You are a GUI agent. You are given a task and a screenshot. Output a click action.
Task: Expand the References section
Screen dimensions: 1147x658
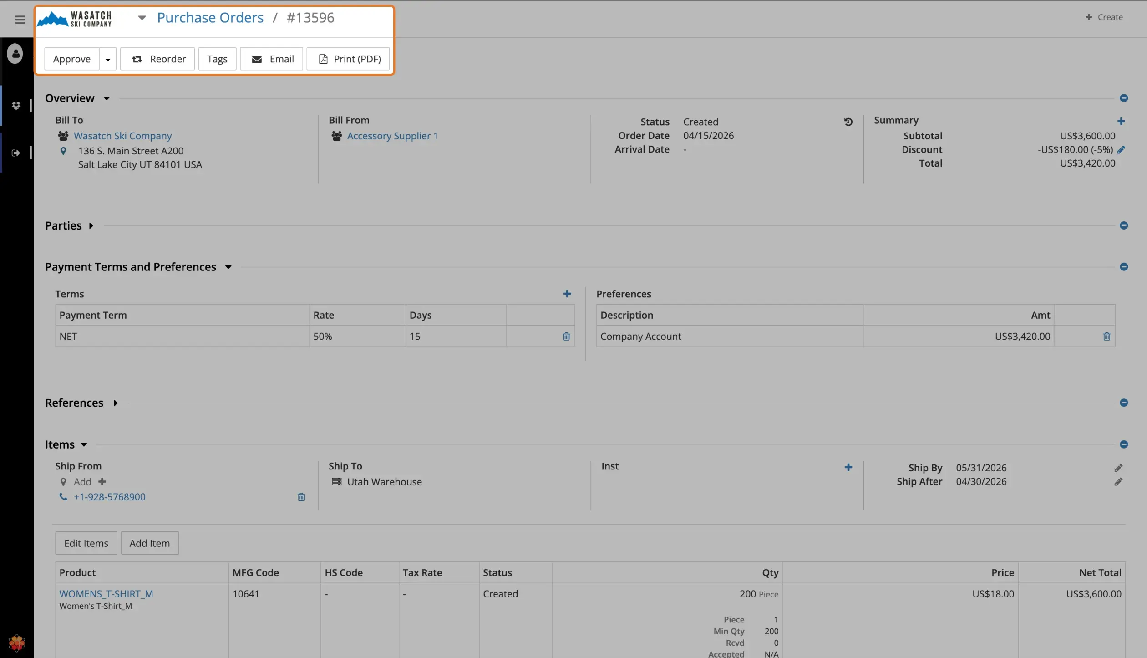coord(81,403)
